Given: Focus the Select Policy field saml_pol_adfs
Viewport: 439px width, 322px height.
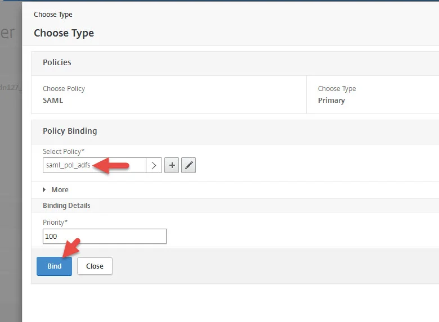Looking at the screenshot, I should 95,165.
